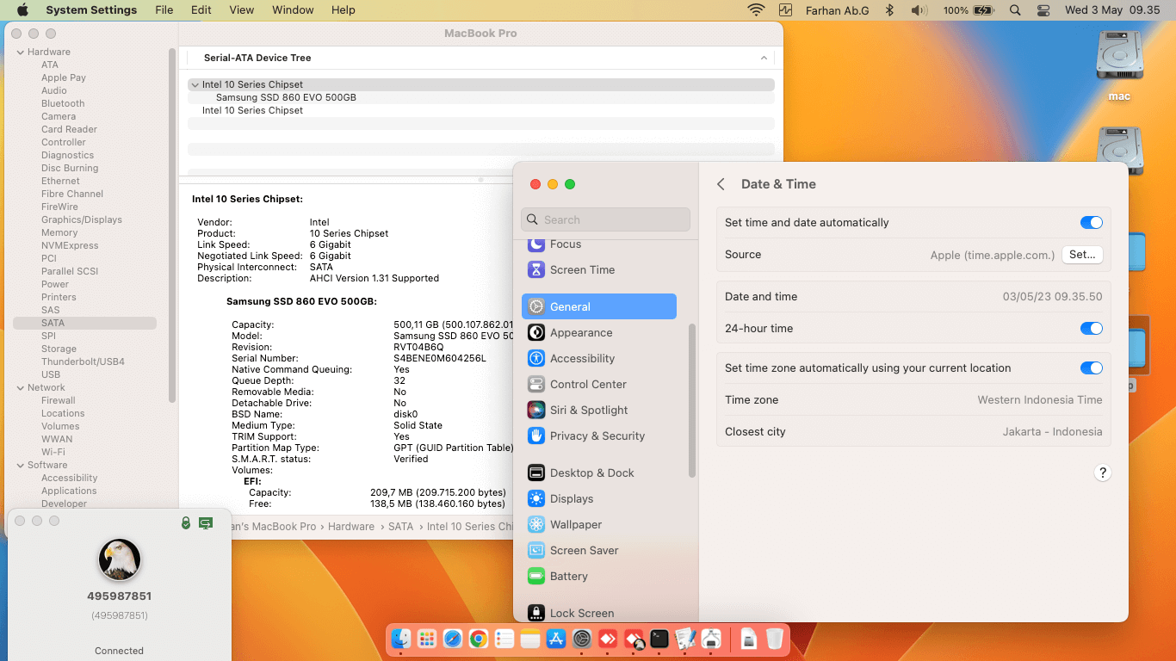This screenshot has height=661, width=1176.
Task: Click the Siri & Spotlight sidebar icon
Action: pyautogui.click(x=535, y=410)
